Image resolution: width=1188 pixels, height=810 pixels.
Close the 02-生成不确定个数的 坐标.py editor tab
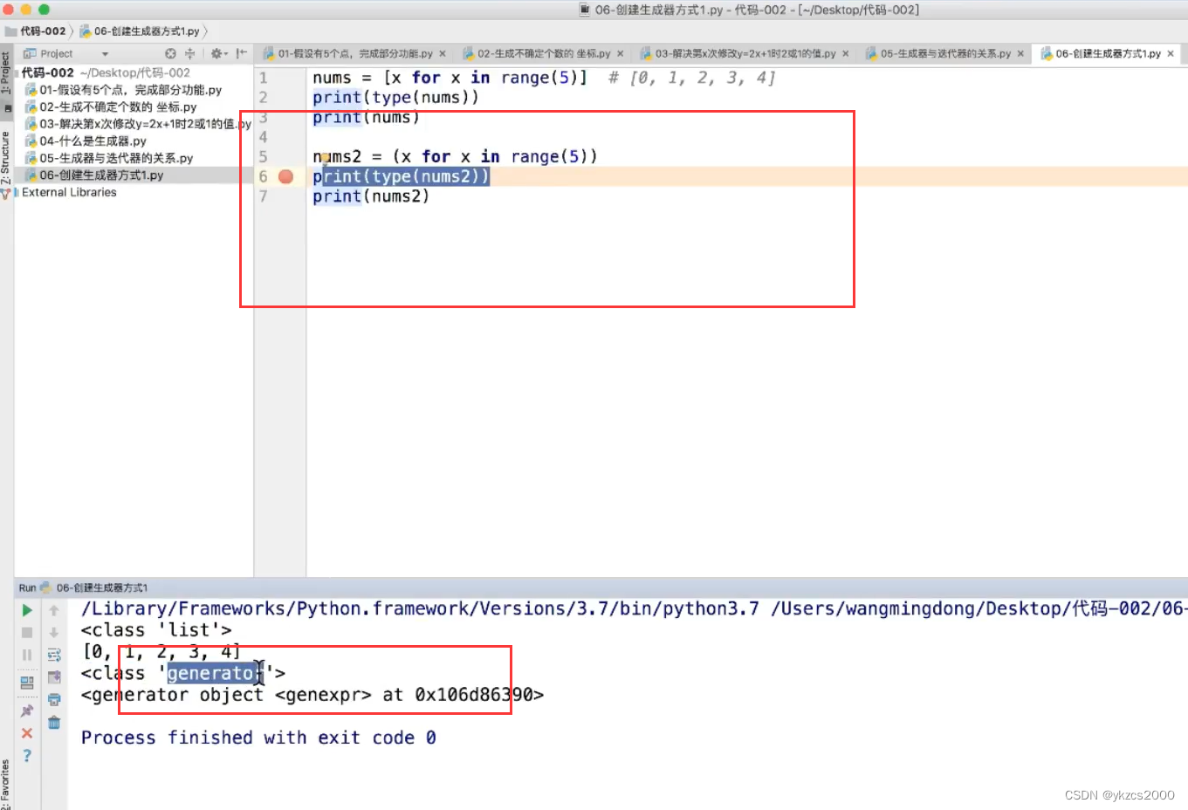[x=621, y=53]
